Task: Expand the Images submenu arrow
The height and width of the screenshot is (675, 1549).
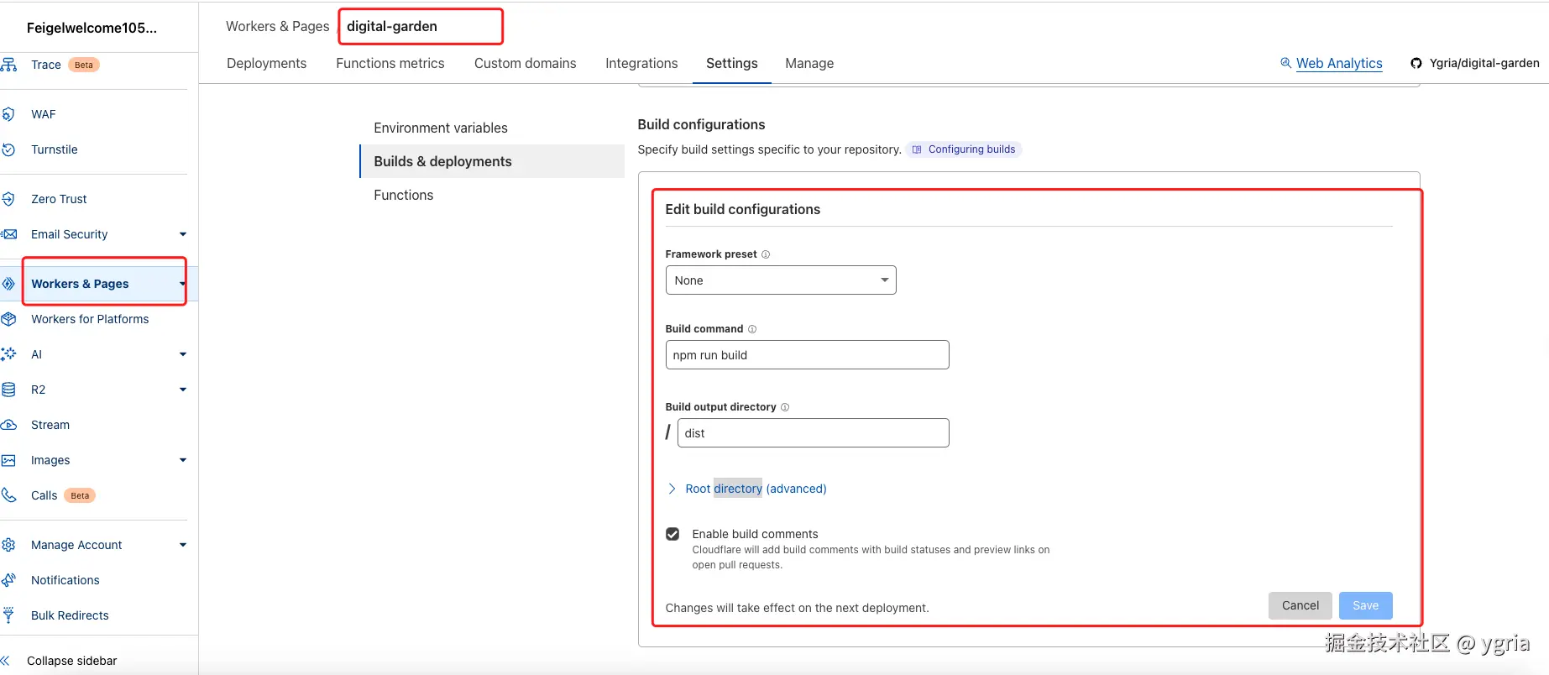Action: 183,460
